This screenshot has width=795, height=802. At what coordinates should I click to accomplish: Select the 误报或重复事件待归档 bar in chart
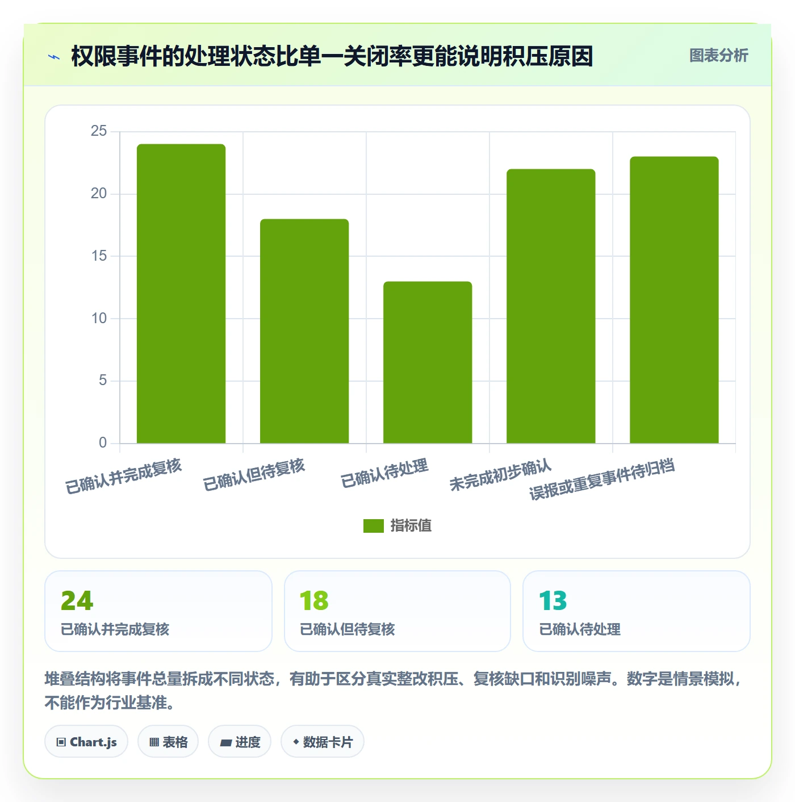tap(674, 300)
